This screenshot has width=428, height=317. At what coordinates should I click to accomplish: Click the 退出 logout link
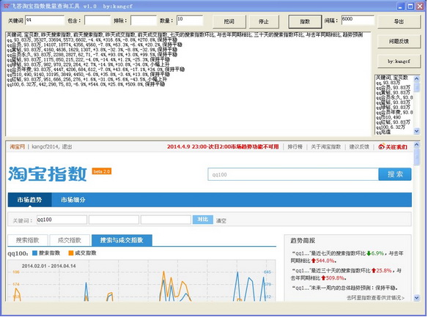click(67, 146)
